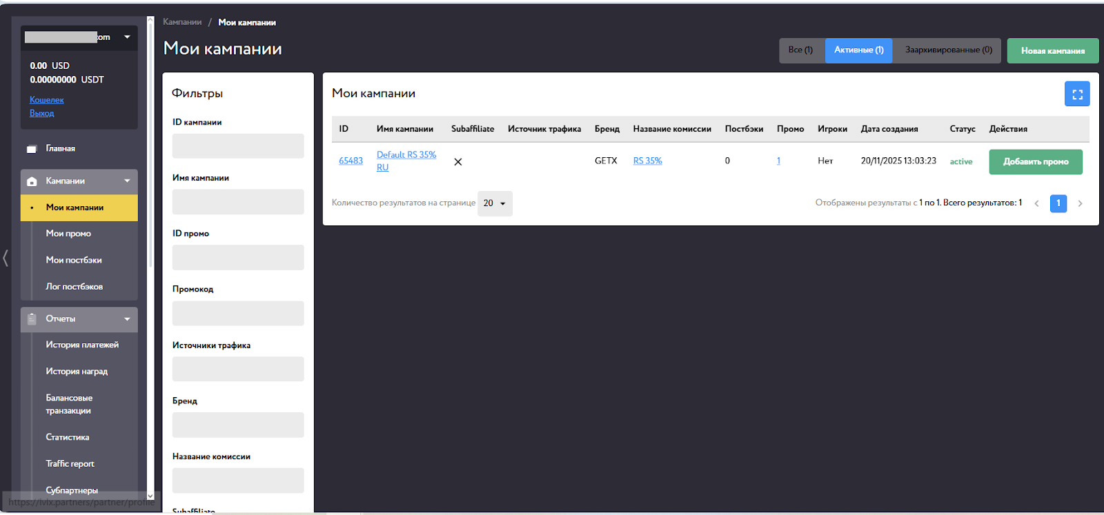Click the home icon beside Главная

(x=31, y=149)
